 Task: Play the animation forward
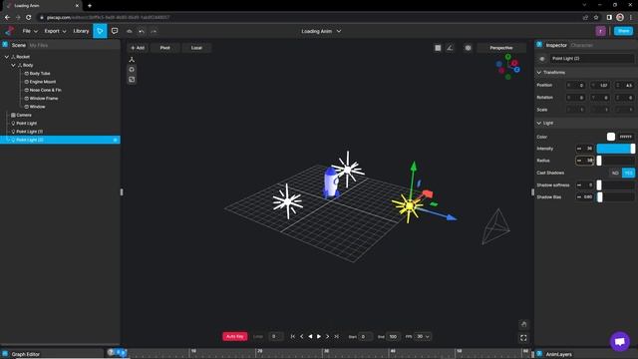click(319, 337)
